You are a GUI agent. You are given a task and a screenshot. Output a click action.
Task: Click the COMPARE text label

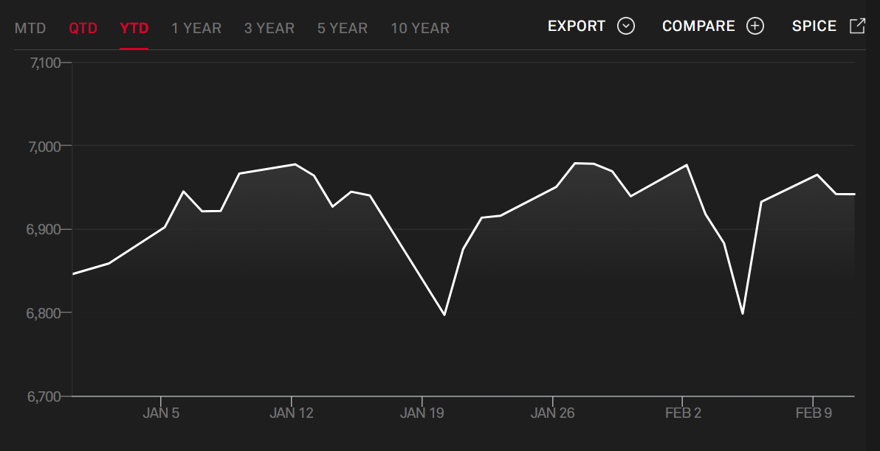tap(698, 27)
